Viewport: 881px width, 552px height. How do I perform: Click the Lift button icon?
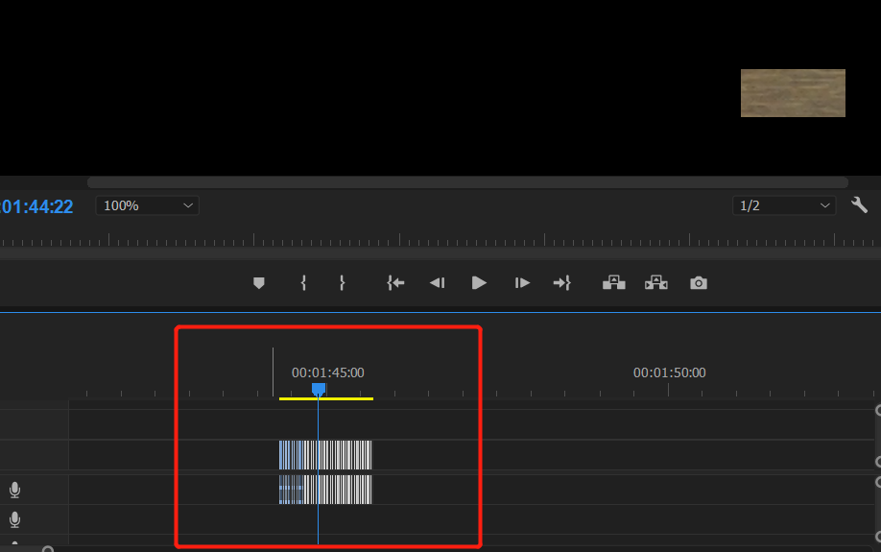coord(613,283)
